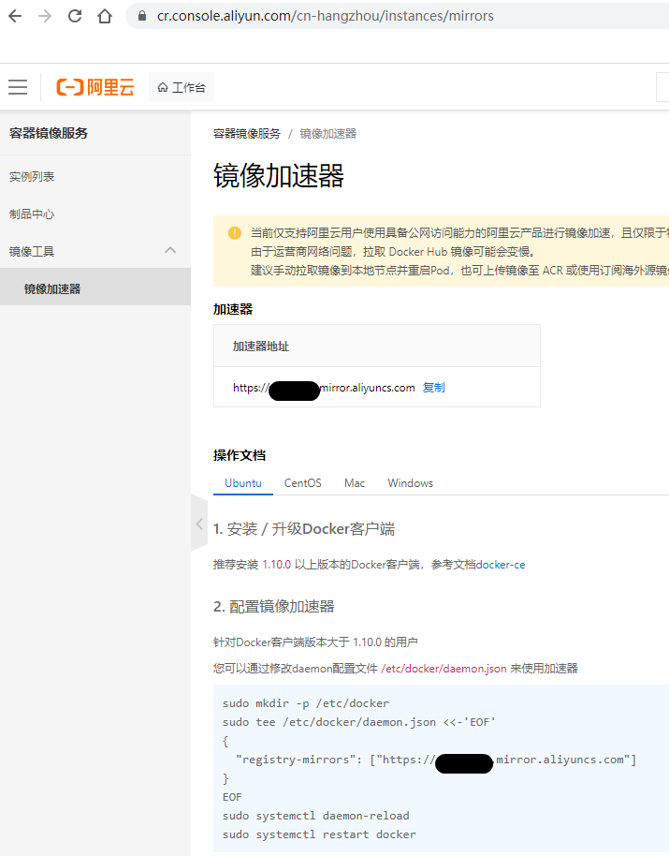Open the hamburger navigation menu

pos(18,87)
